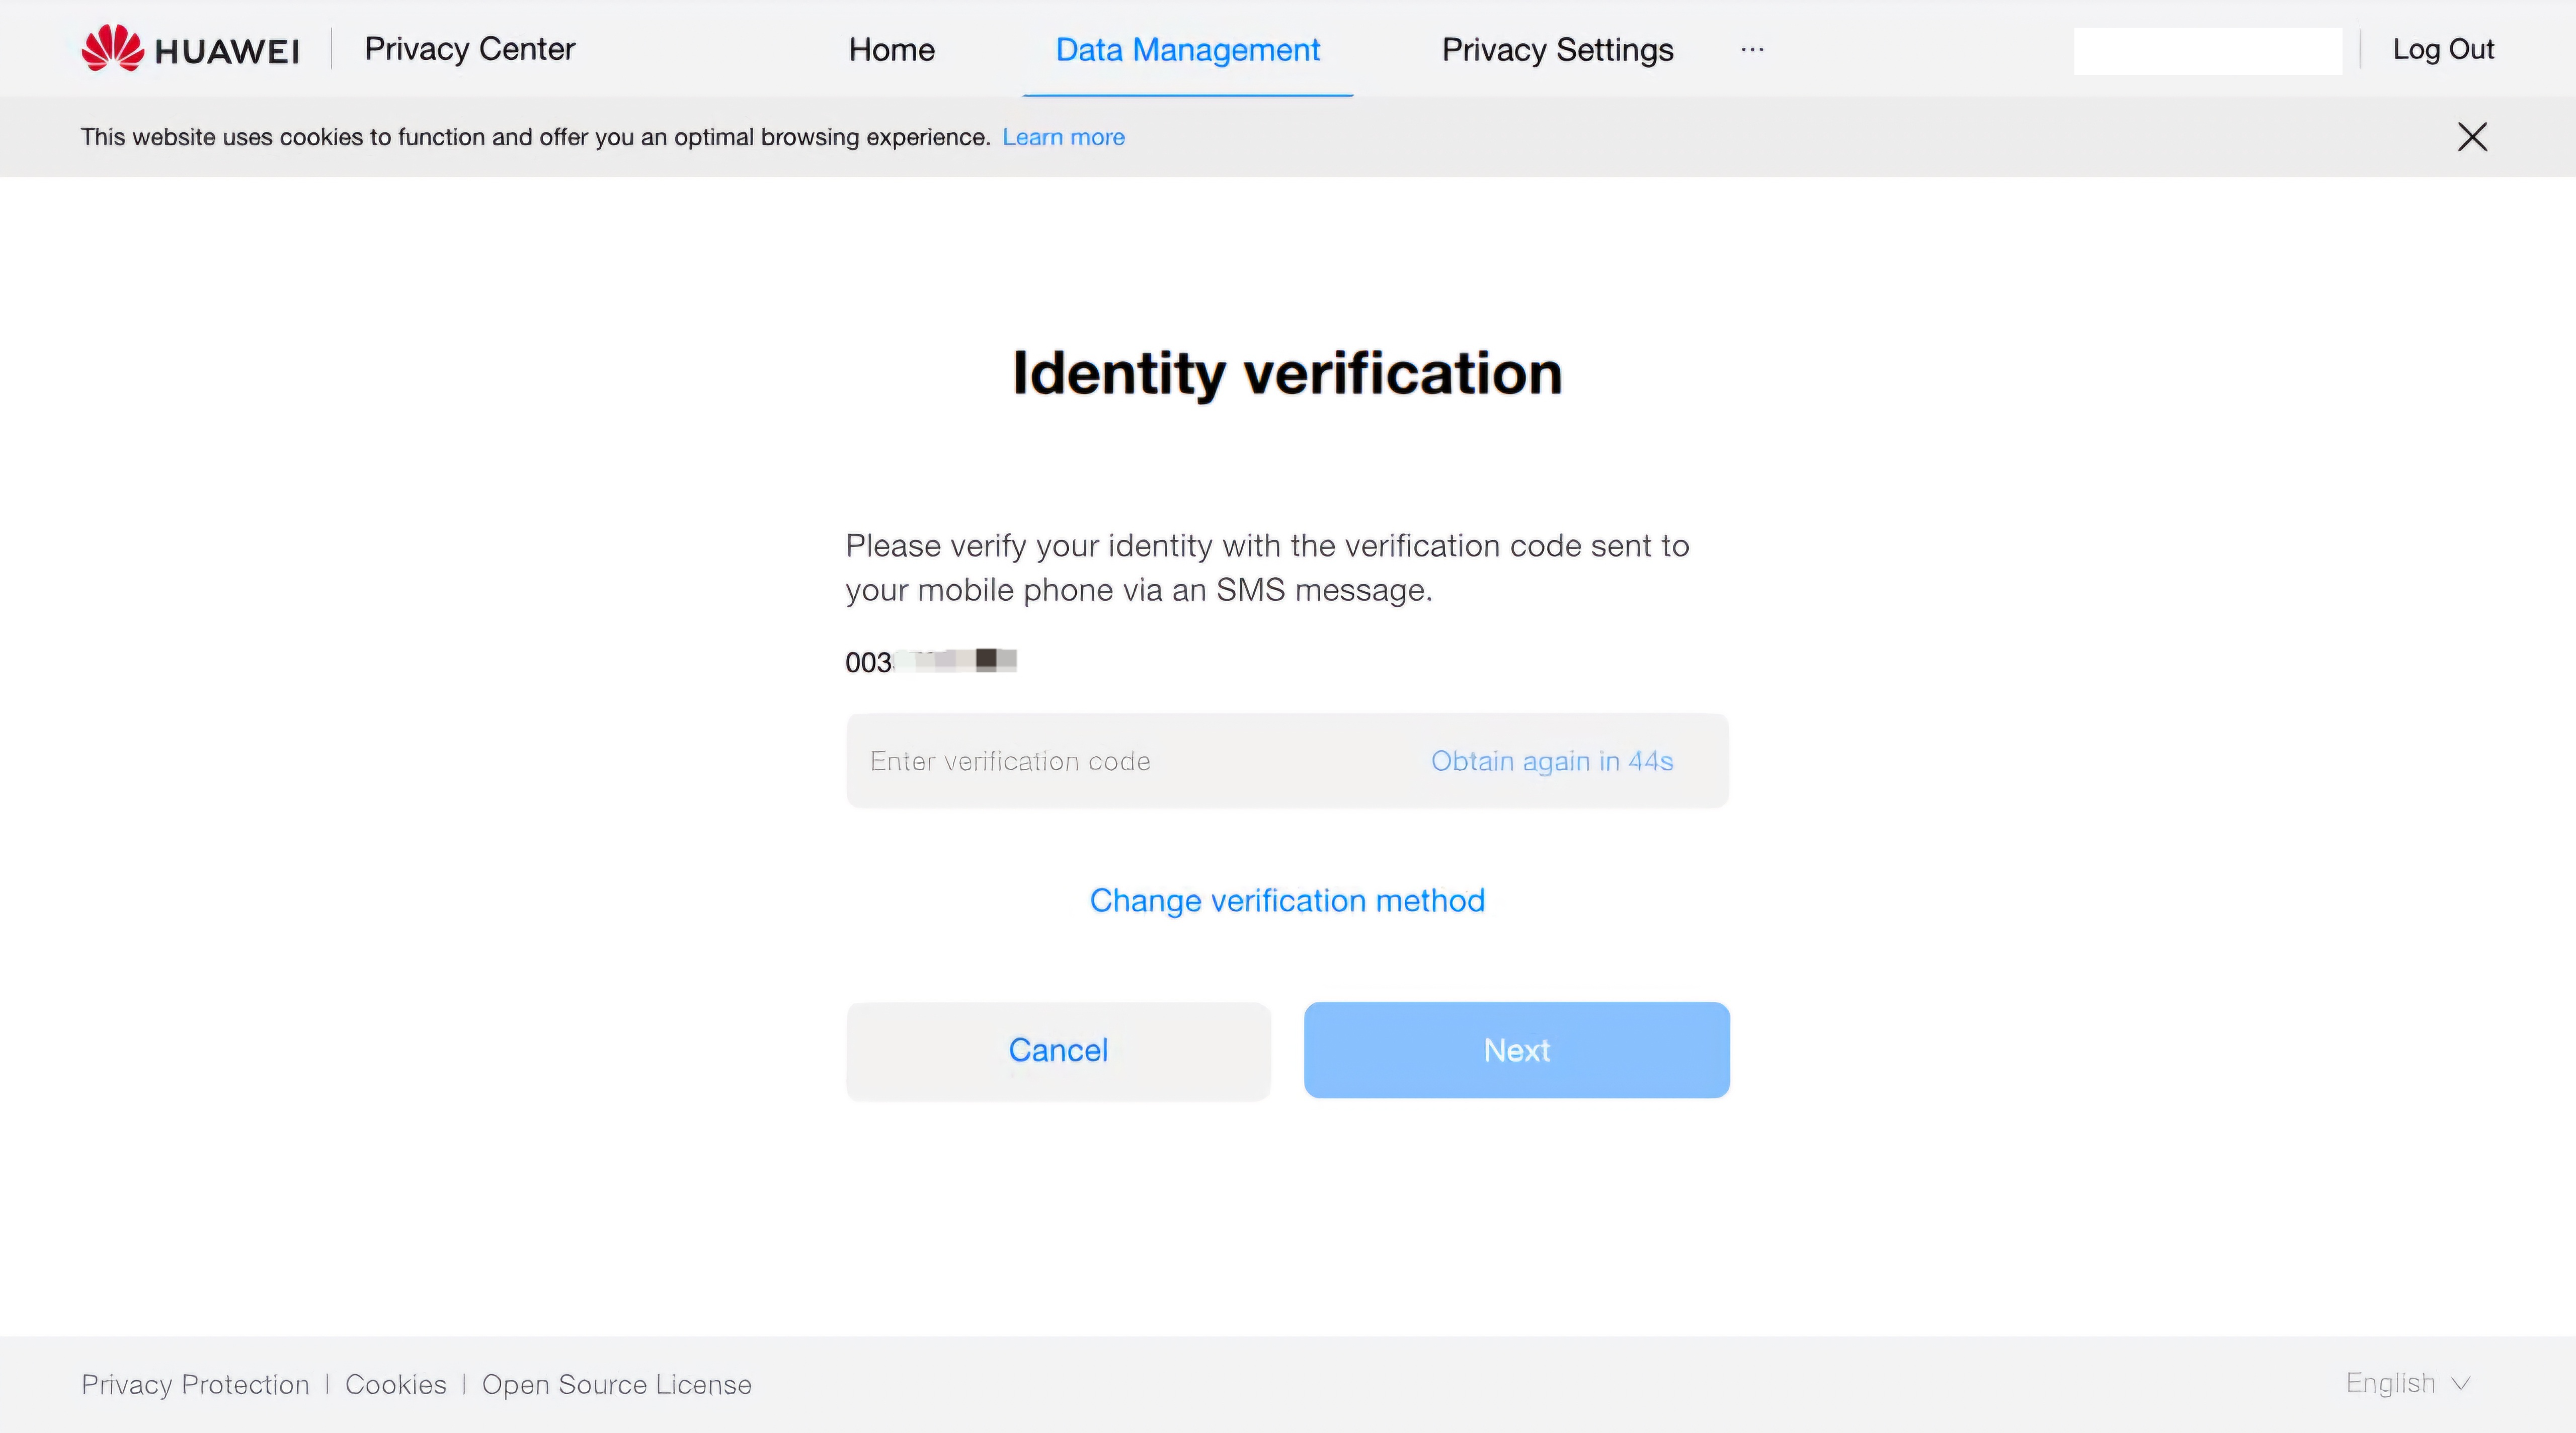The width and height of the screenshot is (2576, 1433).
Task: Open Open Source License link
Action: tap(617, 1384)
